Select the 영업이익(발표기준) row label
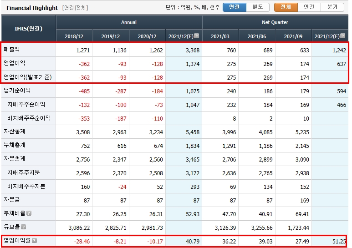 coord(28,77)
